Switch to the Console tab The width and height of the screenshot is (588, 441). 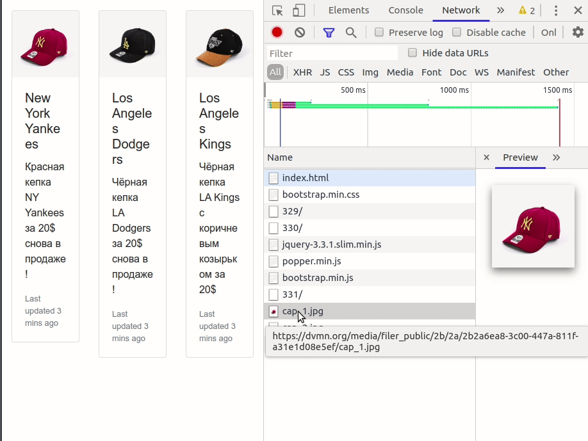pyautogui.click(x=405, y=10)
